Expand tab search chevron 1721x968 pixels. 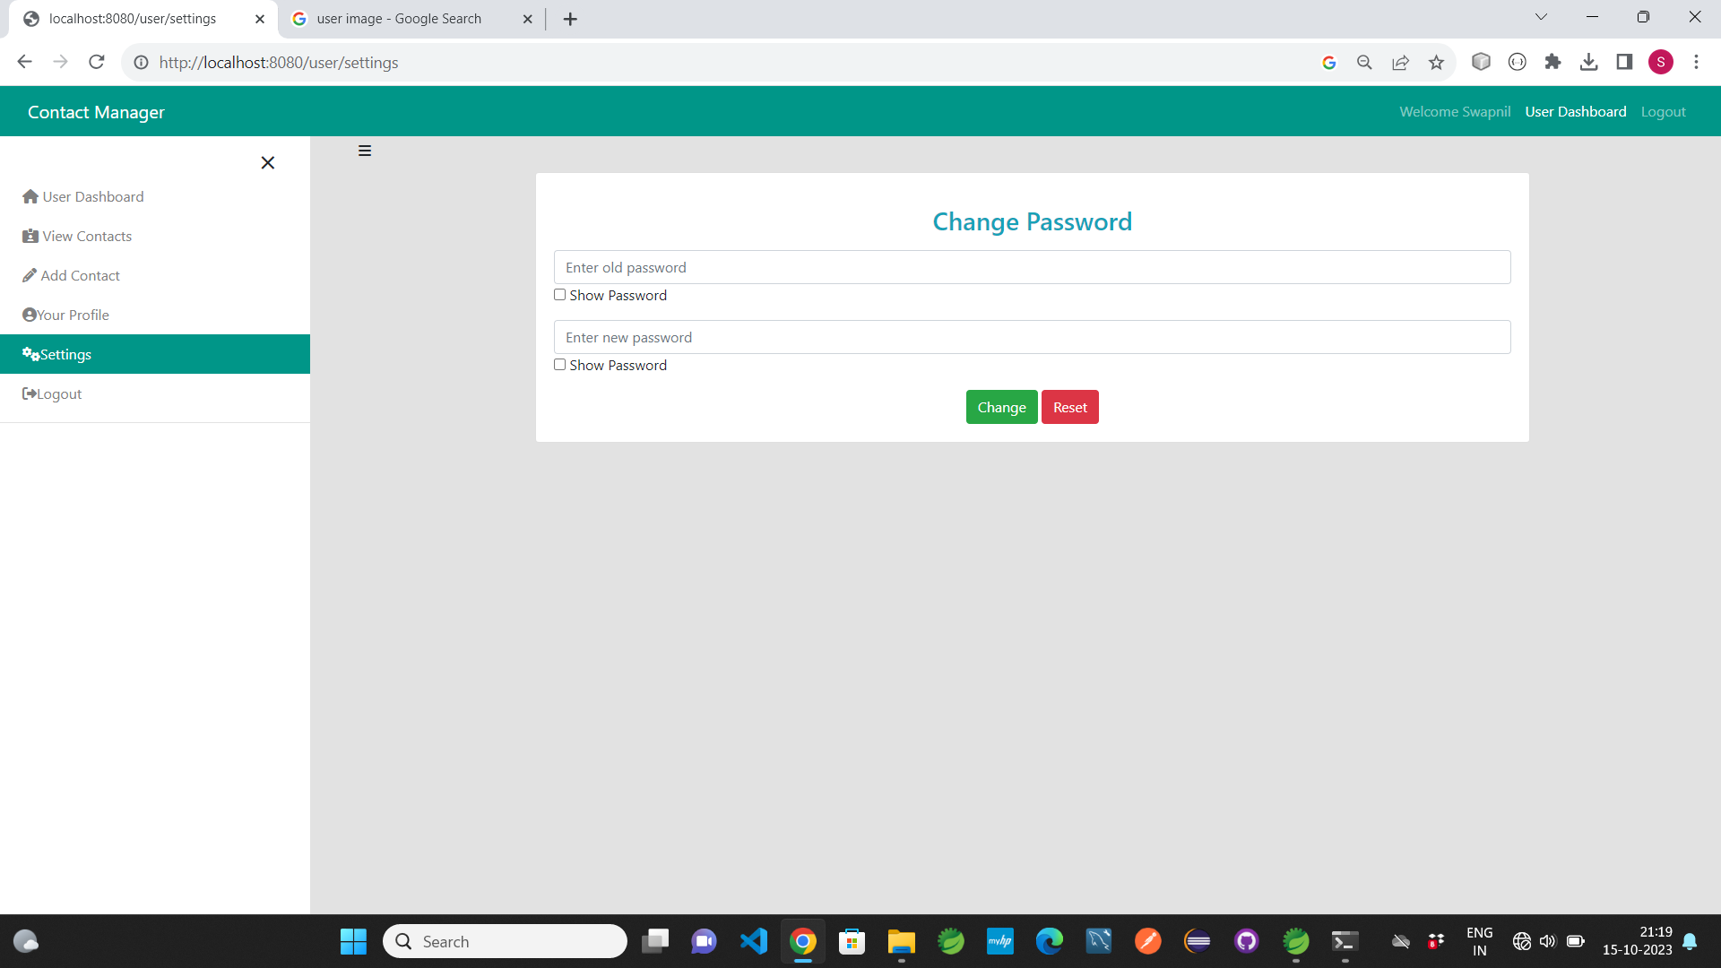[1541, 17]
